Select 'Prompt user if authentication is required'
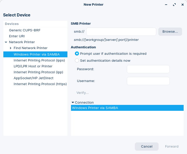This screenshot has width=187, height=154. coord(77,54)
